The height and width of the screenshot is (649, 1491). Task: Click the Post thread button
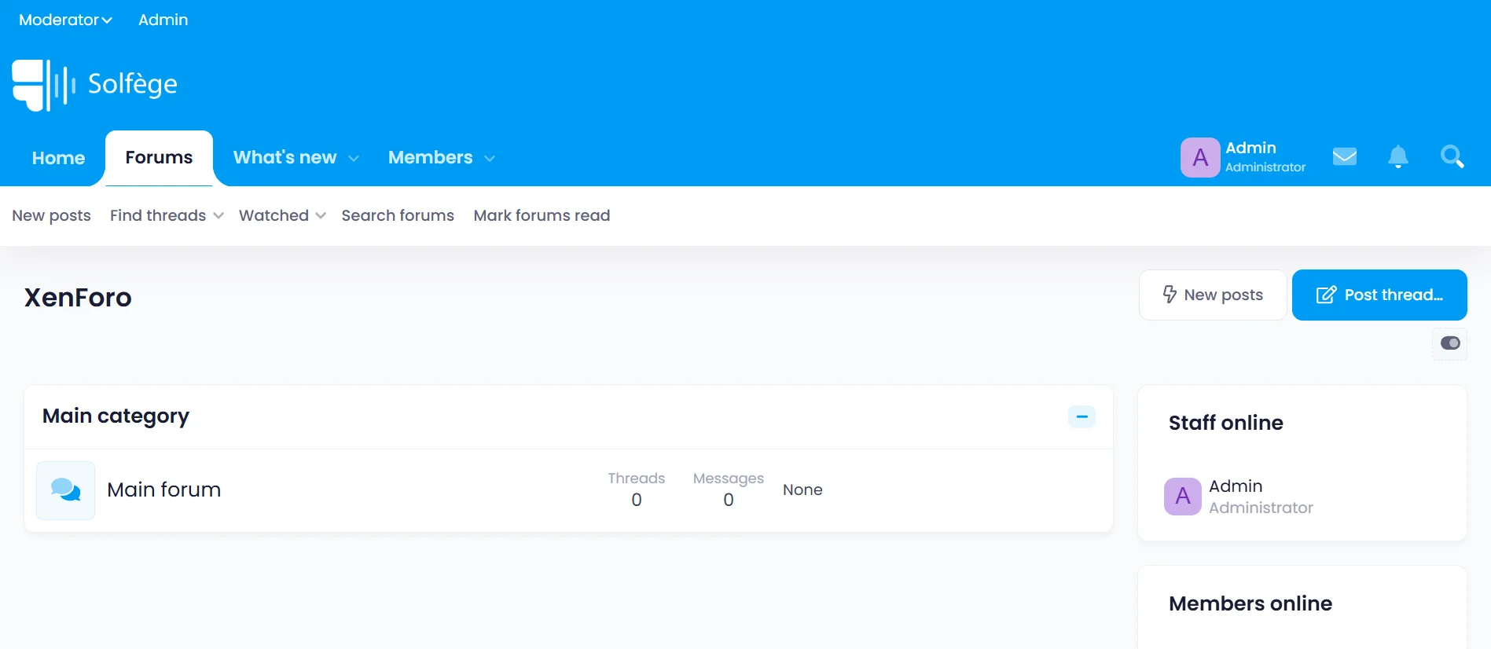[x=1379, y=295]
